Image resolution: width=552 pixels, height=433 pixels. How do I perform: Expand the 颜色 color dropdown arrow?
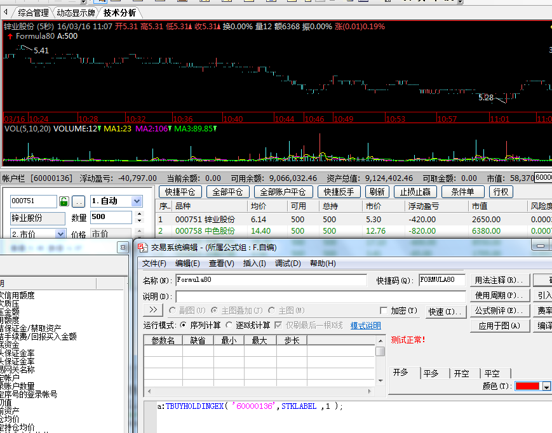(x=546, y=386)
